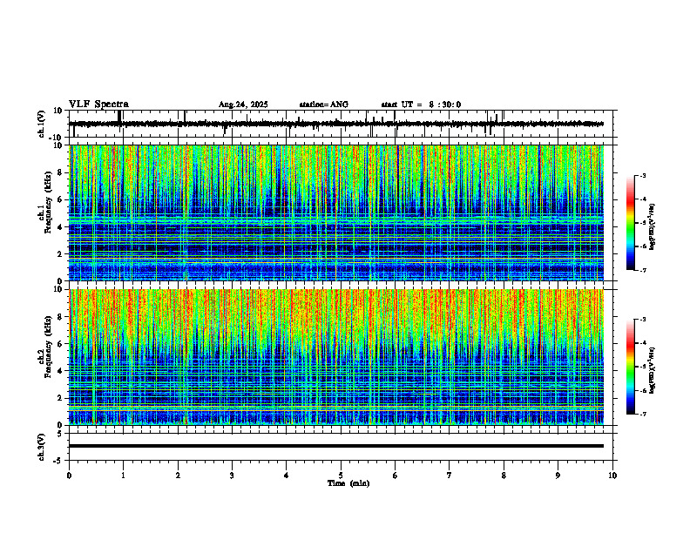Click the 8 kHz tick label on ch.1 spectrogram
Screen dimensions: 690x533
[x=61, y=172]
